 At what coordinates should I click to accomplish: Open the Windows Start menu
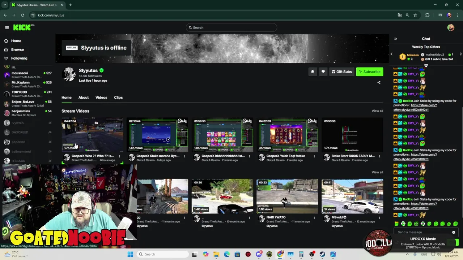tap(130, 254)
